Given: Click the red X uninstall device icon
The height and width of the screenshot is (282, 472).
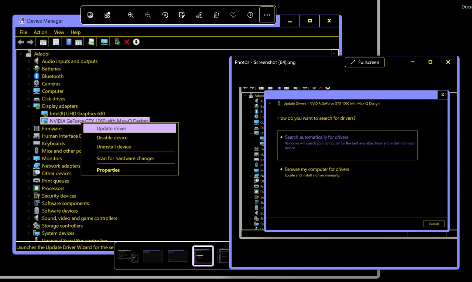Looking at the screenshot, I should (127, 42).
